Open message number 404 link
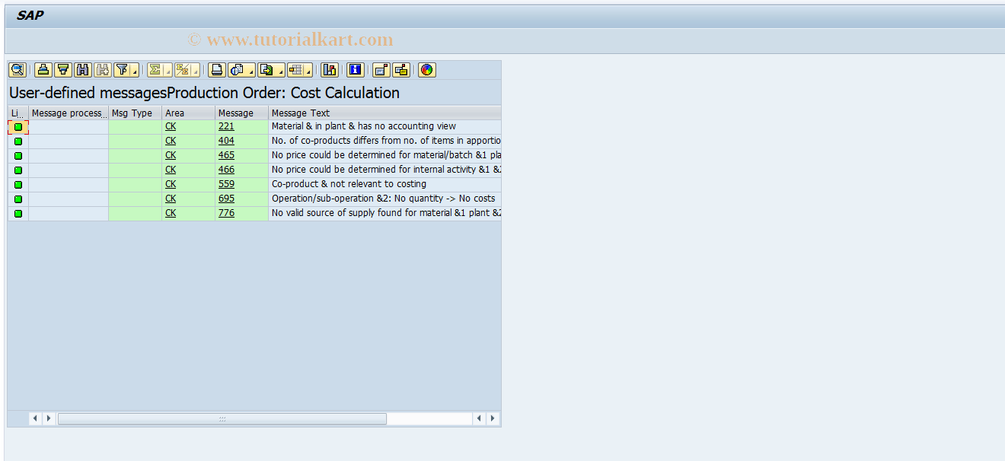The image size is (1005, 461). pyautogui.click(x=226, y=141)
